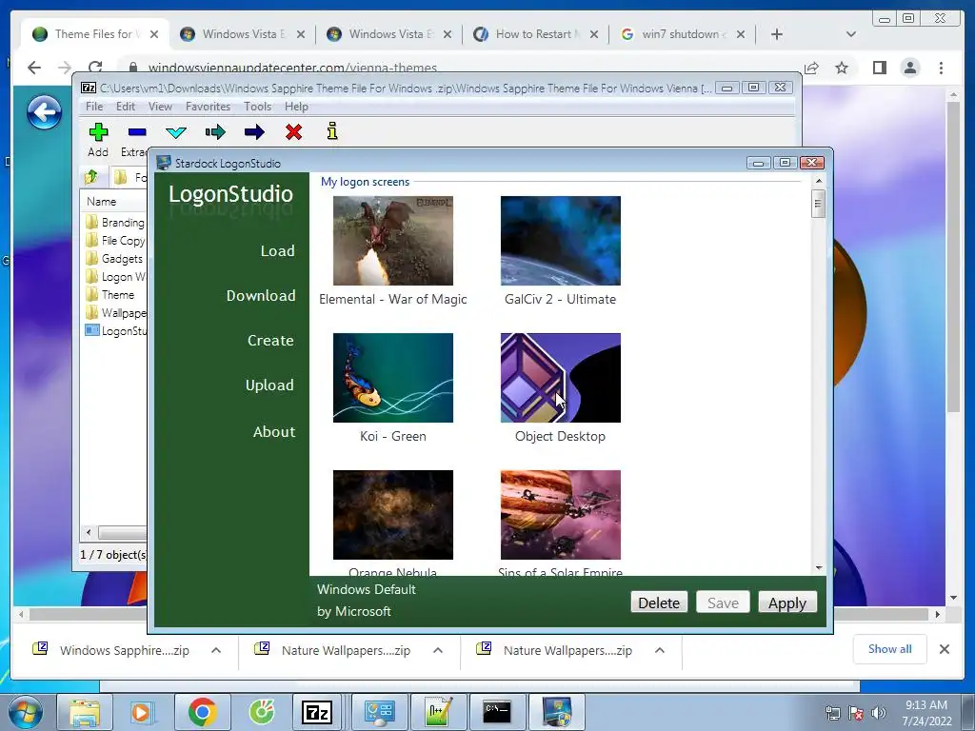Select the Elemental - War of Magic thumbnail
Image resolution: width=975 pixels, height=731 pixels.
click(x=393, y=241)
